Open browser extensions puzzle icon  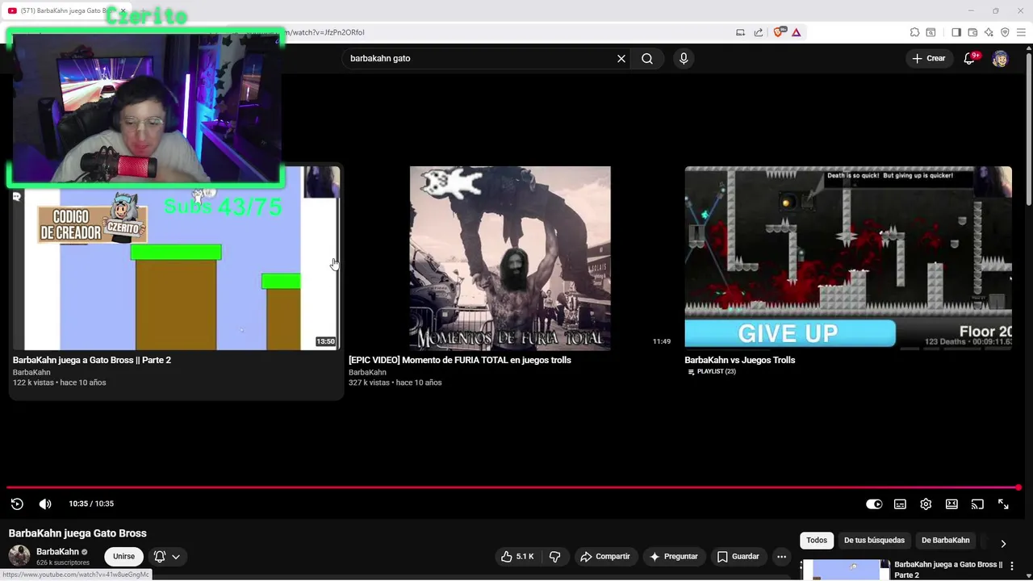point(914,32)
